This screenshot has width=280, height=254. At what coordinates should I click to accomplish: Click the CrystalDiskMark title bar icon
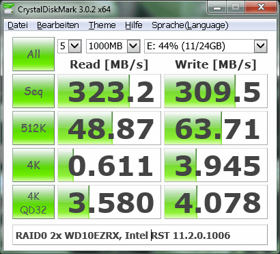[x=9, y=10]
